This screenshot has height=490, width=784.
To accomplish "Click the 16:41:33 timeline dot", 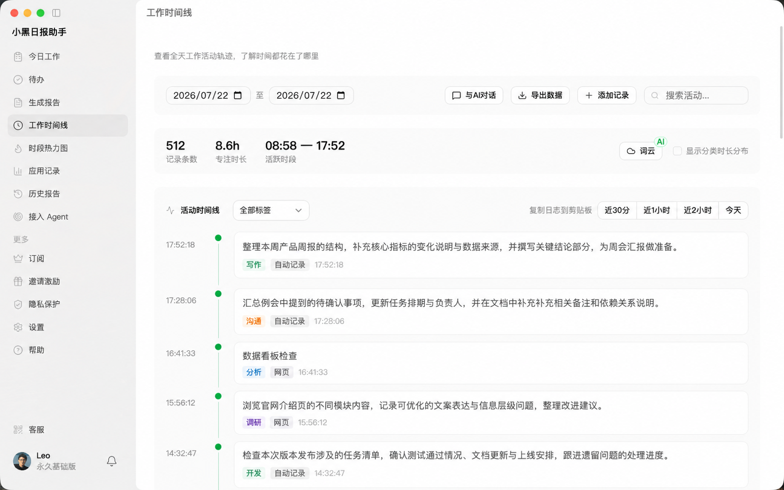I will point(218,347).
